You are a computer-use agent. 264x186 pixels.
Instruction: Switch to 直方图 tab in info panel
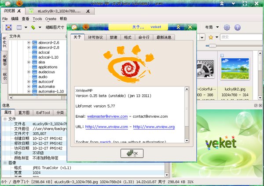24,113
